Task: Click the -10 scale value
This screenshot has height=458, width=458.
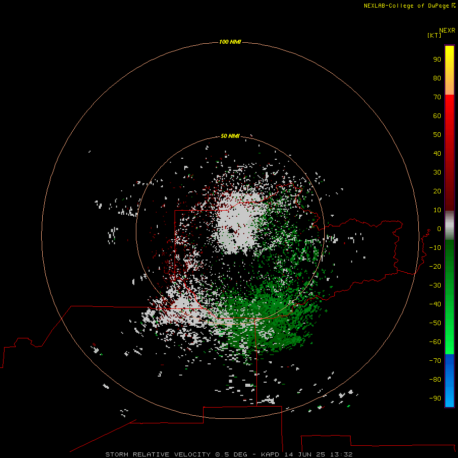Action: click(x=435, y=248)
